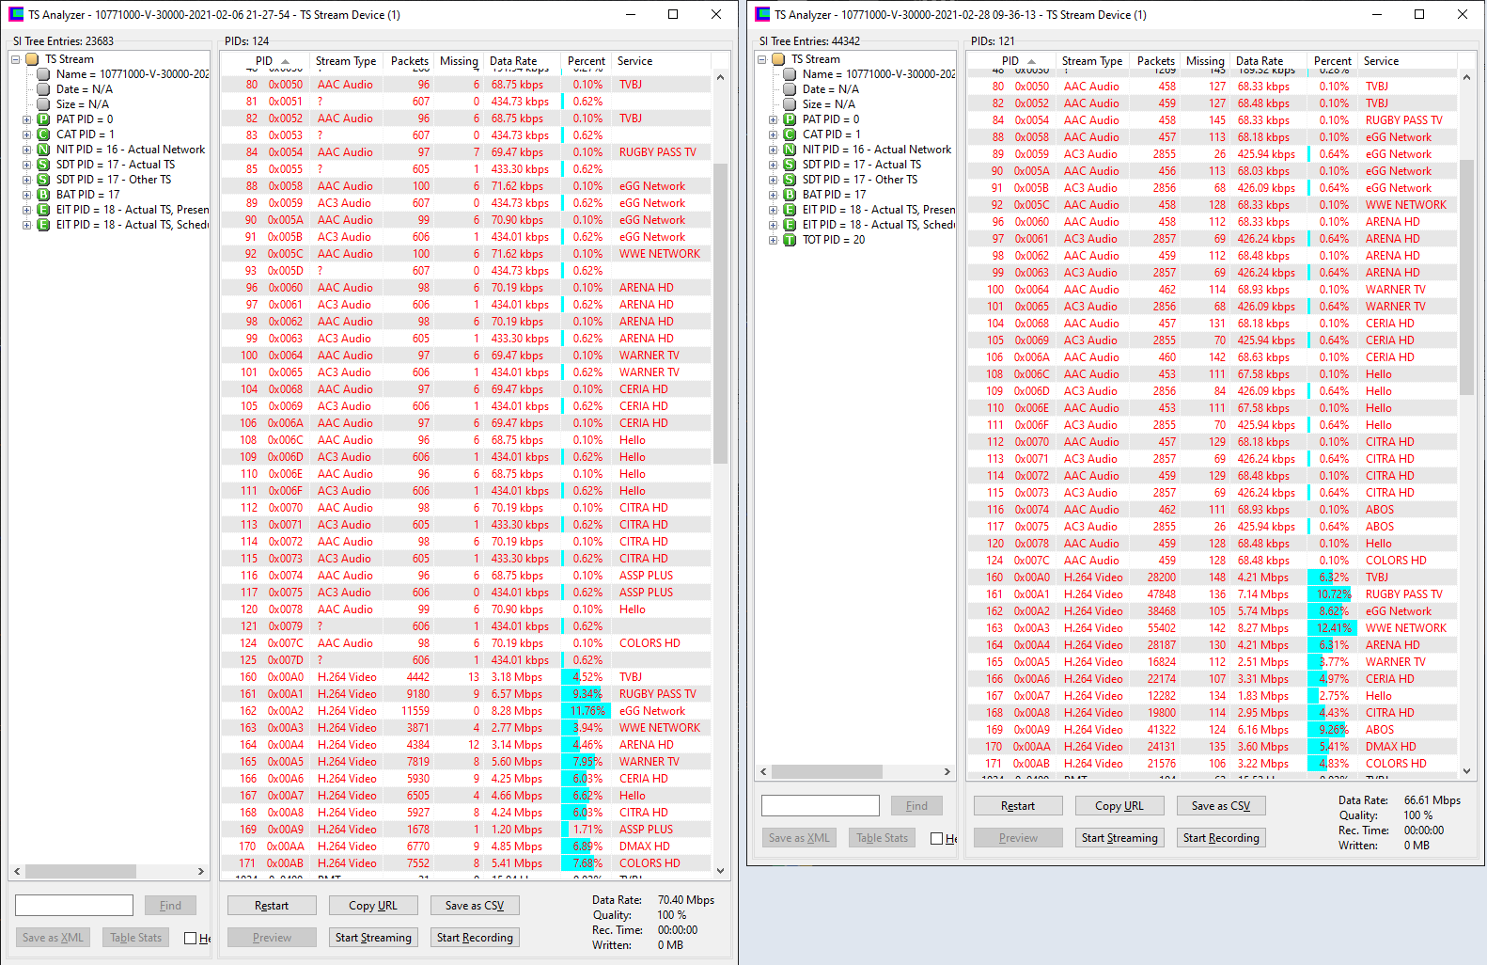Screen dimensions: 1487x965
Task: Toggle the checkbox beside Table Stats in right window
Action: [x=936, y=838]
